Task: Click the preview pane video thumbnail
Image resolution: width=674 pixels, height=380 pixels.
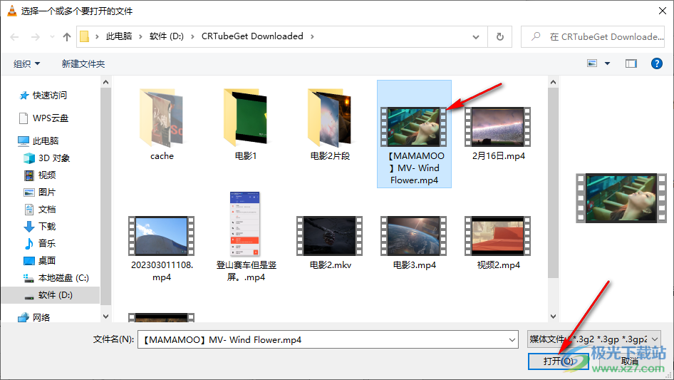Action: click(x=621, y=198)
